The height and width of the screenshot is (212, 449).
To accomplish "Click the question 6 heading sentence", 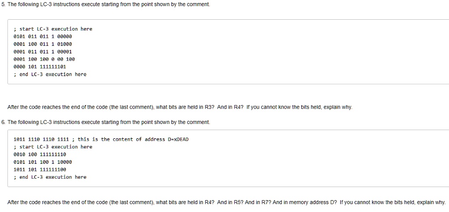I will coord(109,122).
